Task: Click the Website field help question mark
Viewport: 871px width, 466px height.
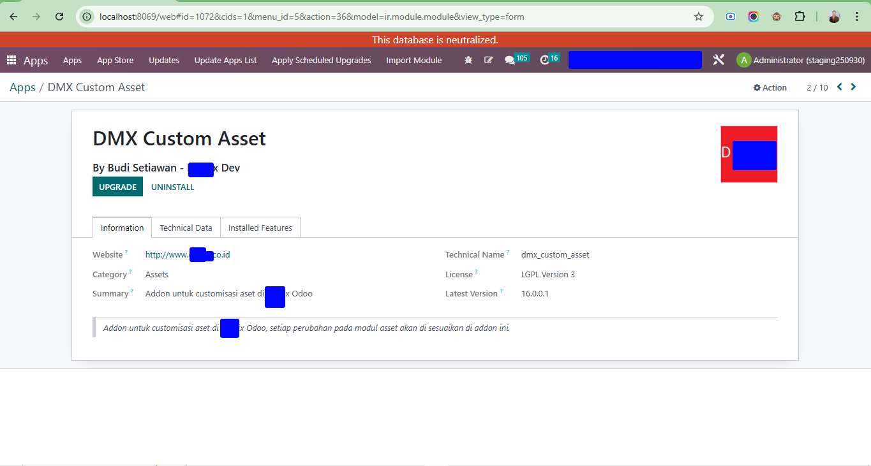Action: pos(126,252)
